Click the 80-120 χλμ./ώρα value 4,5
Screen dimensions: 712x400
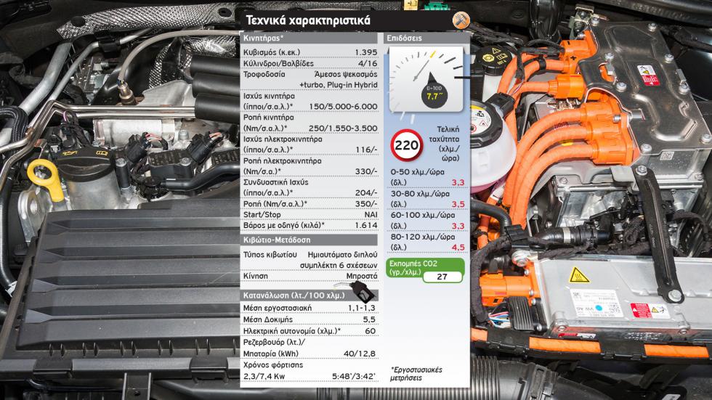458,247
